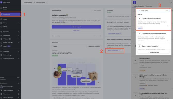Click comment icon on Customise loyalty activities idea

[x=168, y=41]
